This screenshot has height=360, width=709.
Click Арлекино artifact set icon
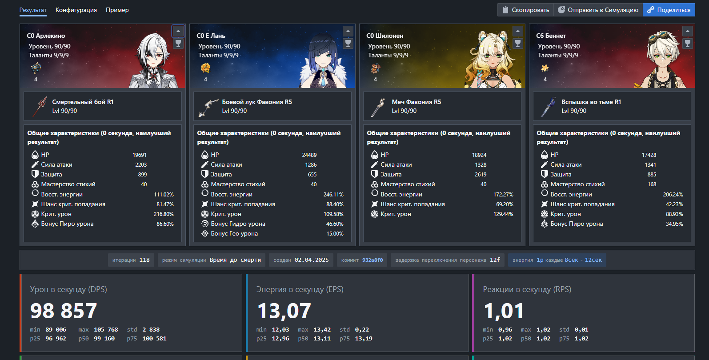pos(36,68)
